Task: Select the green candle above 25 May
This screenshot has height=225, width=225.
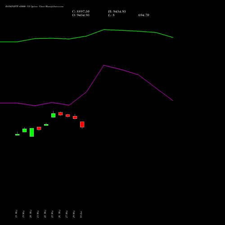Action: pos(54,115)
